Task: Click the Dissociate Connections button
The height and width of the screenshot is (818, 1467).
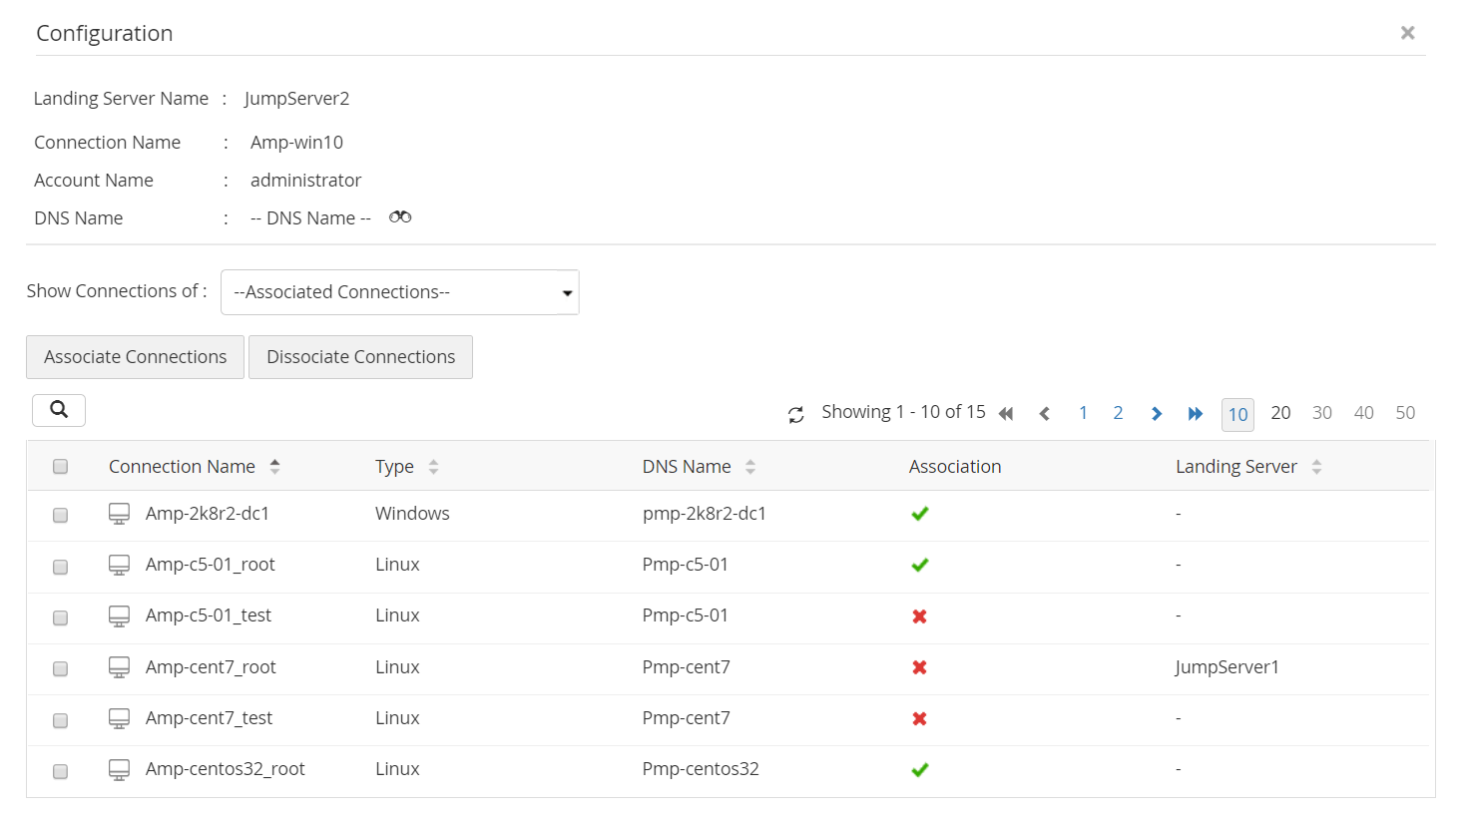Action: point(360,356)
